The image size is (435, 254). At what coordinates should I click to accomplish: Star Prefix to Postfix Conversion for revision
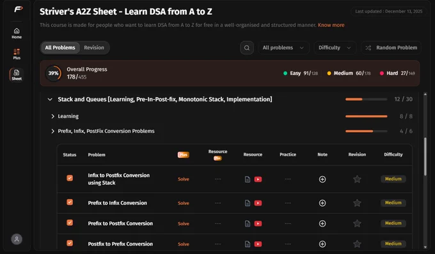click(x=357, y=223)
